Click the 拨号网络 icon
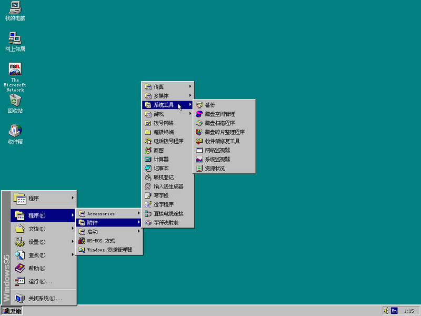The height and width of the screenshot is (316, 421). click(x=148, y=123)
